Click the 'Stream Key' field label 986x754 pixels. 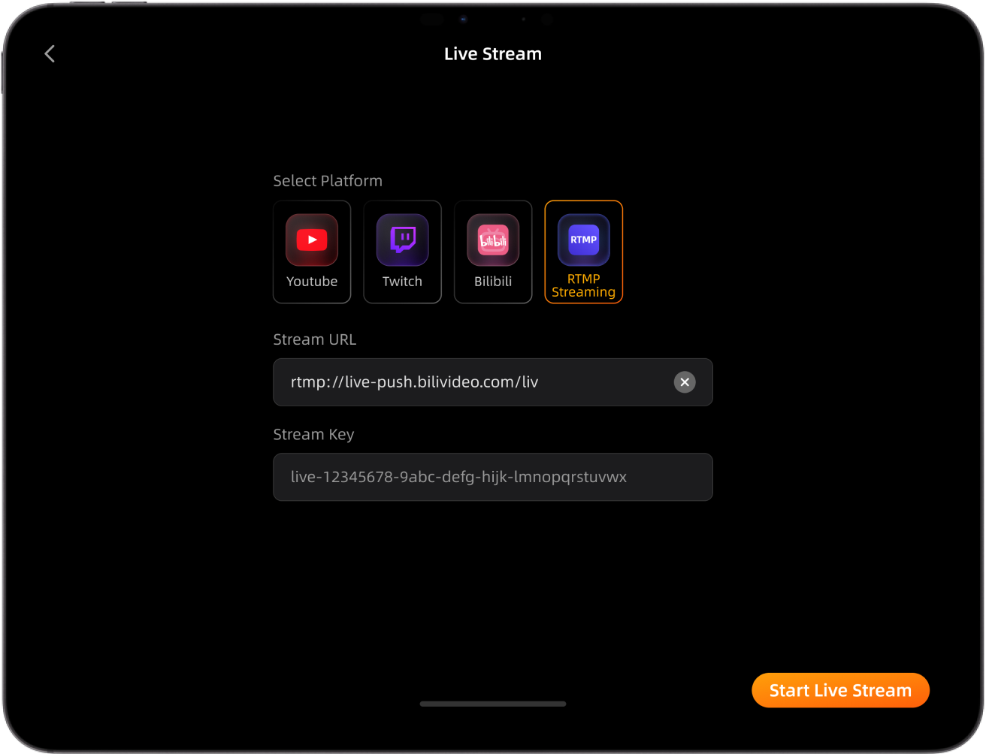click(313, 435)
